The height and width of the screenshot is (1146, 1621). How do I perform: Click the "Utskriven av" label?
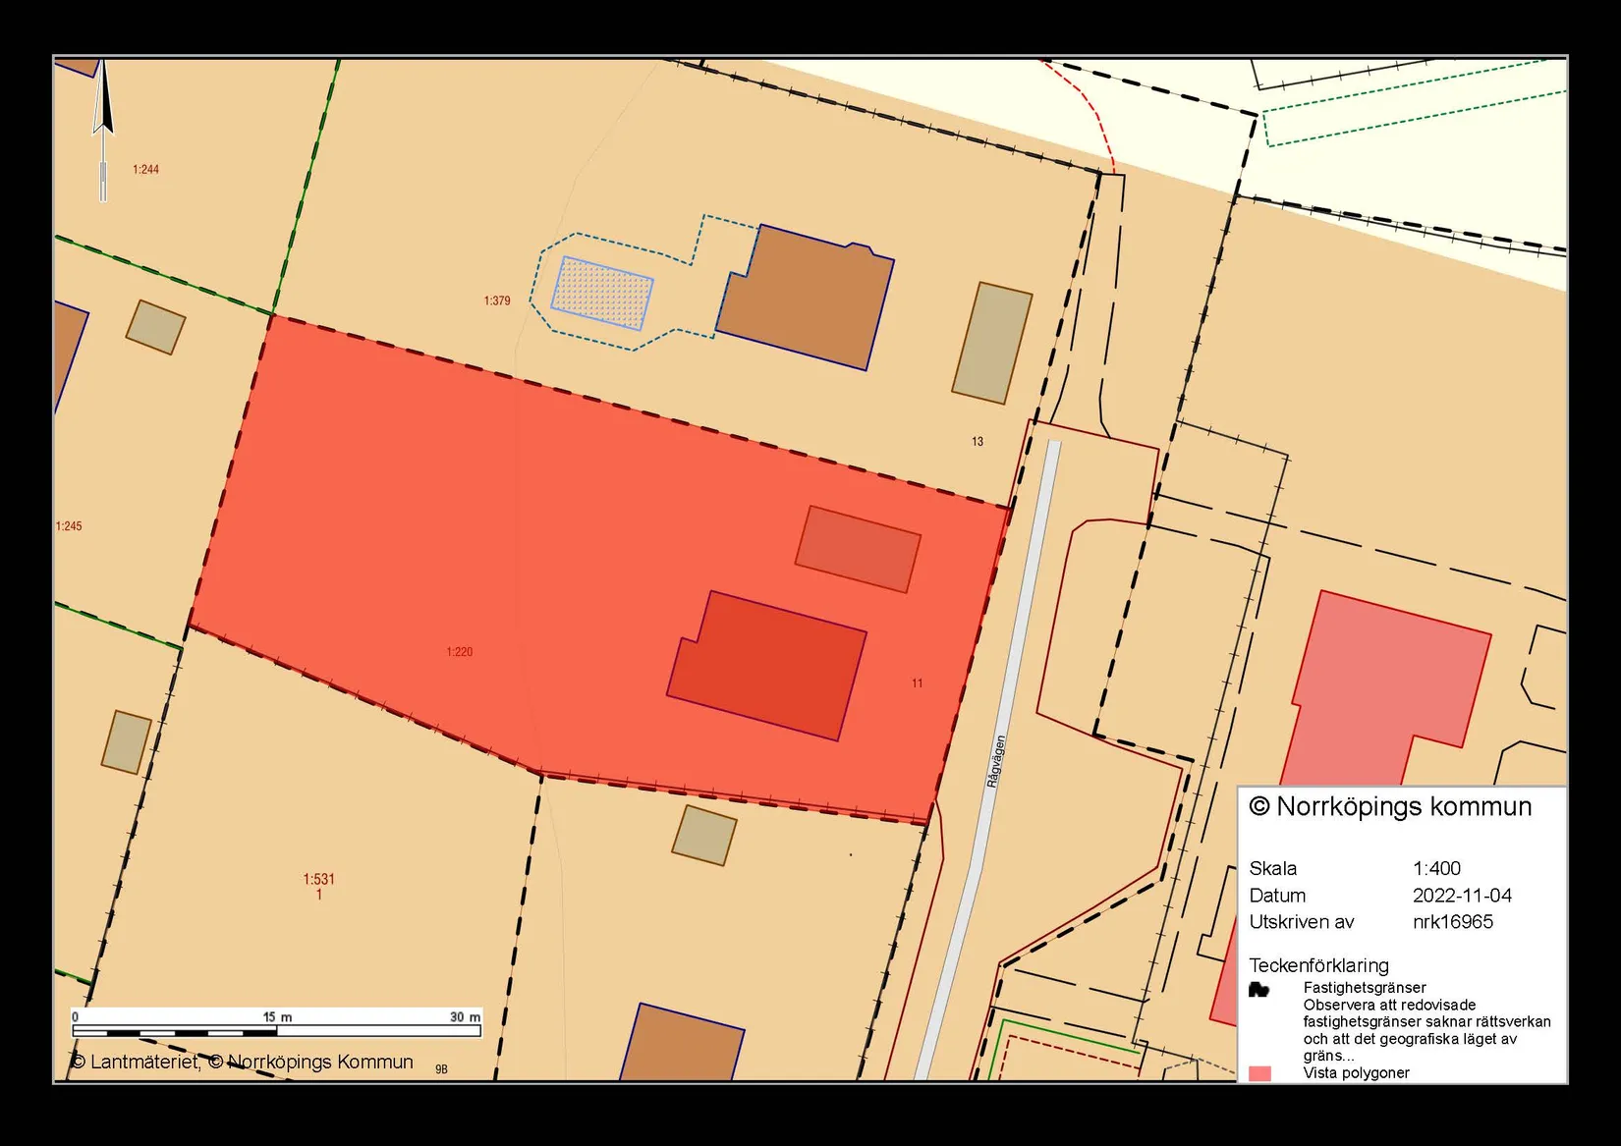(1302, 922)
